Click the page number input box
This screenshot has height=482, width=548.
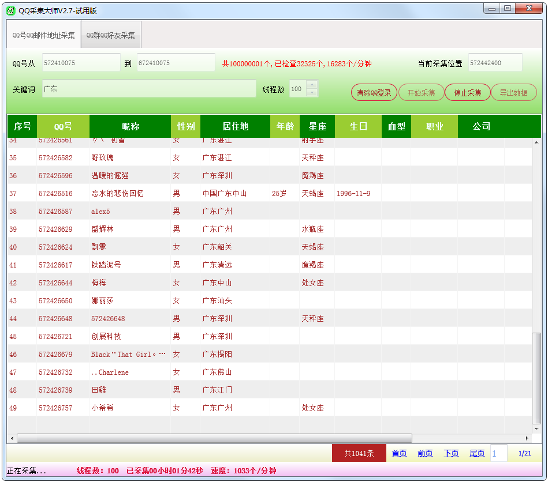[x=498, y=453]
